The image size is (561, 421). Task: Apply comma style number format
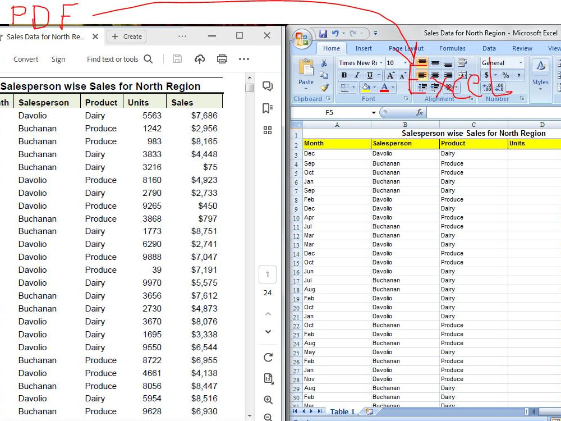click(519, 75)
